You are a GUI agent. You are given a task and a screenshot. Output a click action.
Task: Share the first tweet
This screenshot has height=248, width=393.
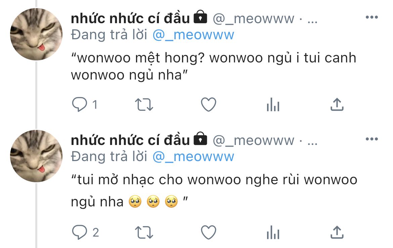[x=337, y=104]
